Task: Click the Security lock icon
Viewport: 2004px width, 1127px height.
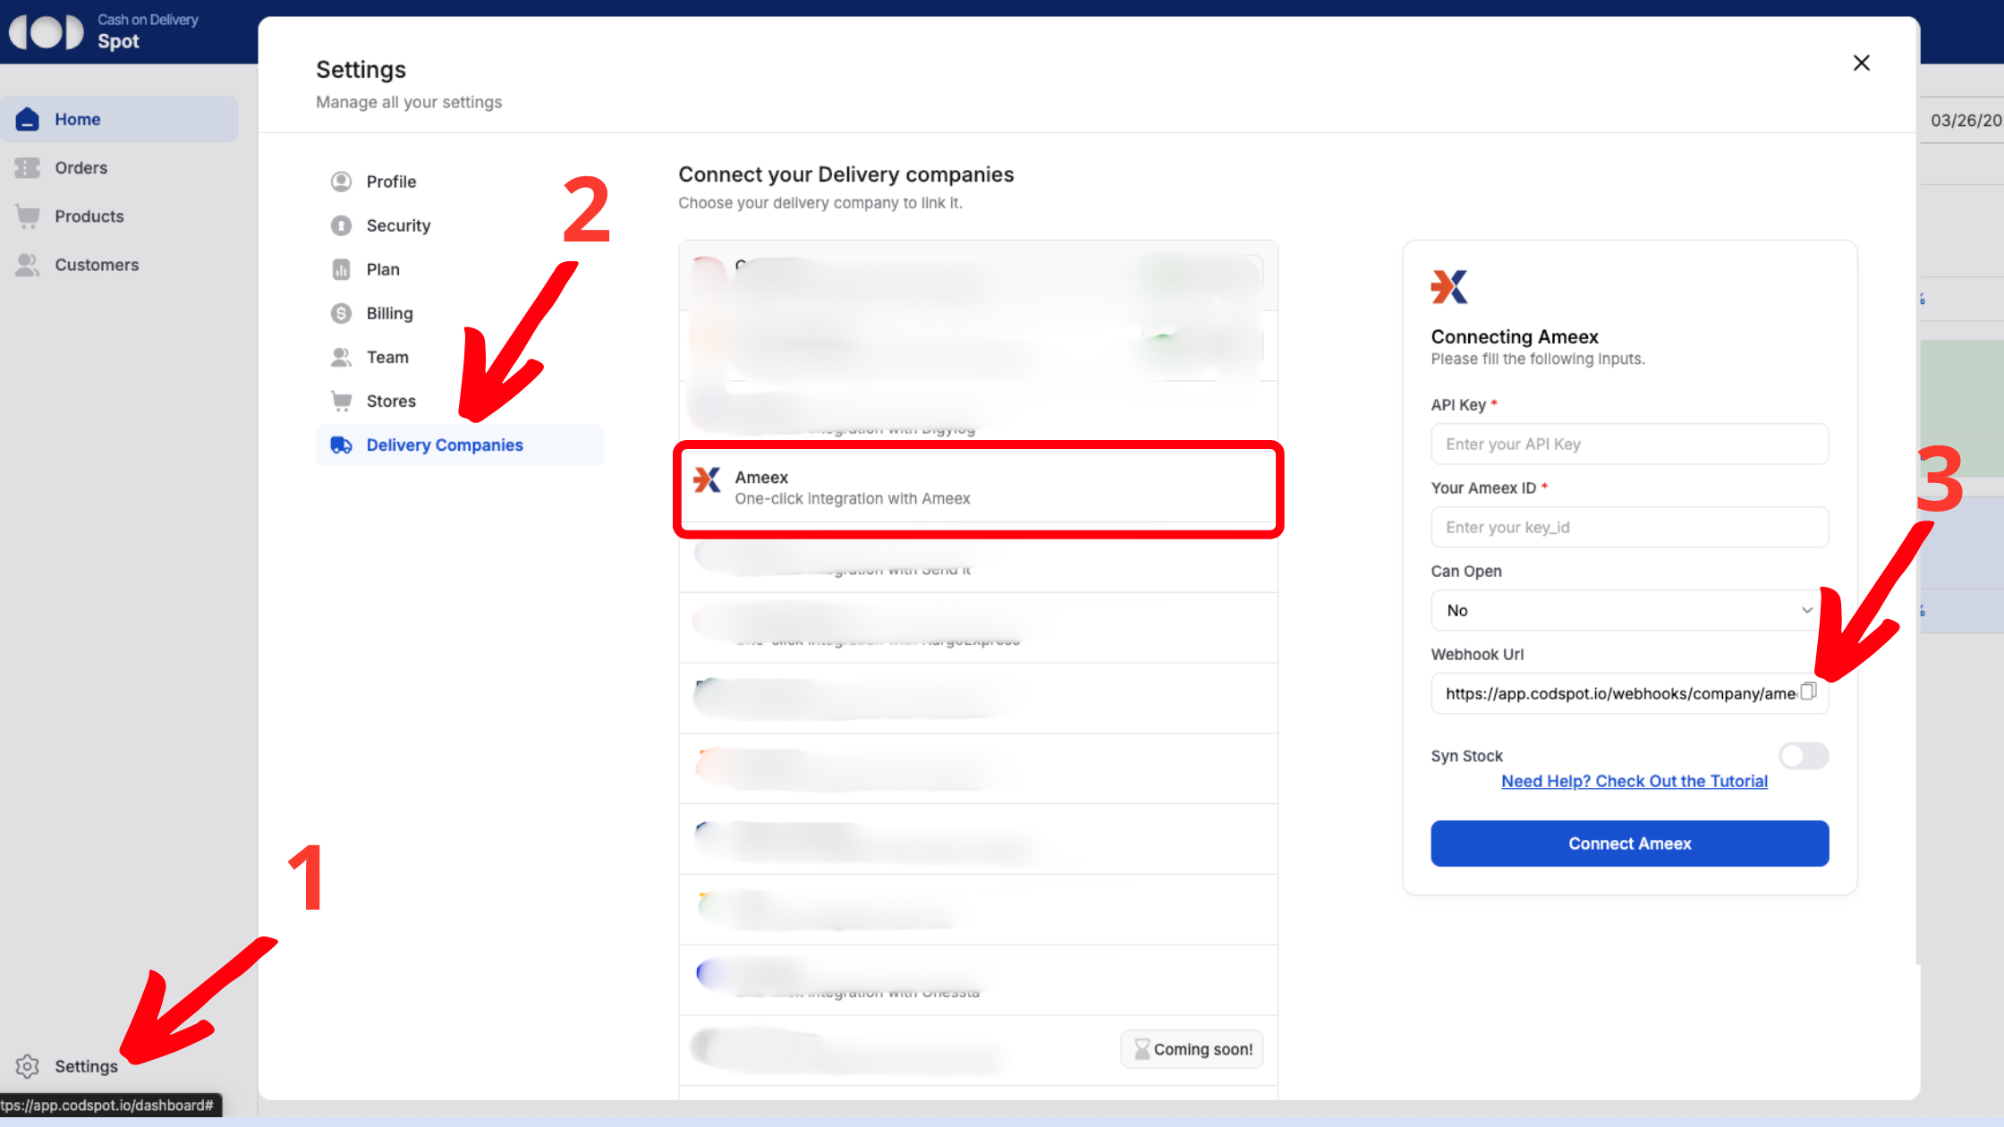Action: (x=341, y=225)
